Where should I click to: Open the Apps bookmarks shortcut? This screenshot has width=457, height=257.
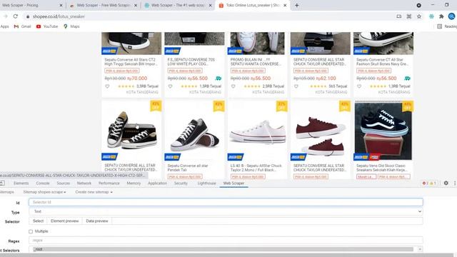pos(4,26)
